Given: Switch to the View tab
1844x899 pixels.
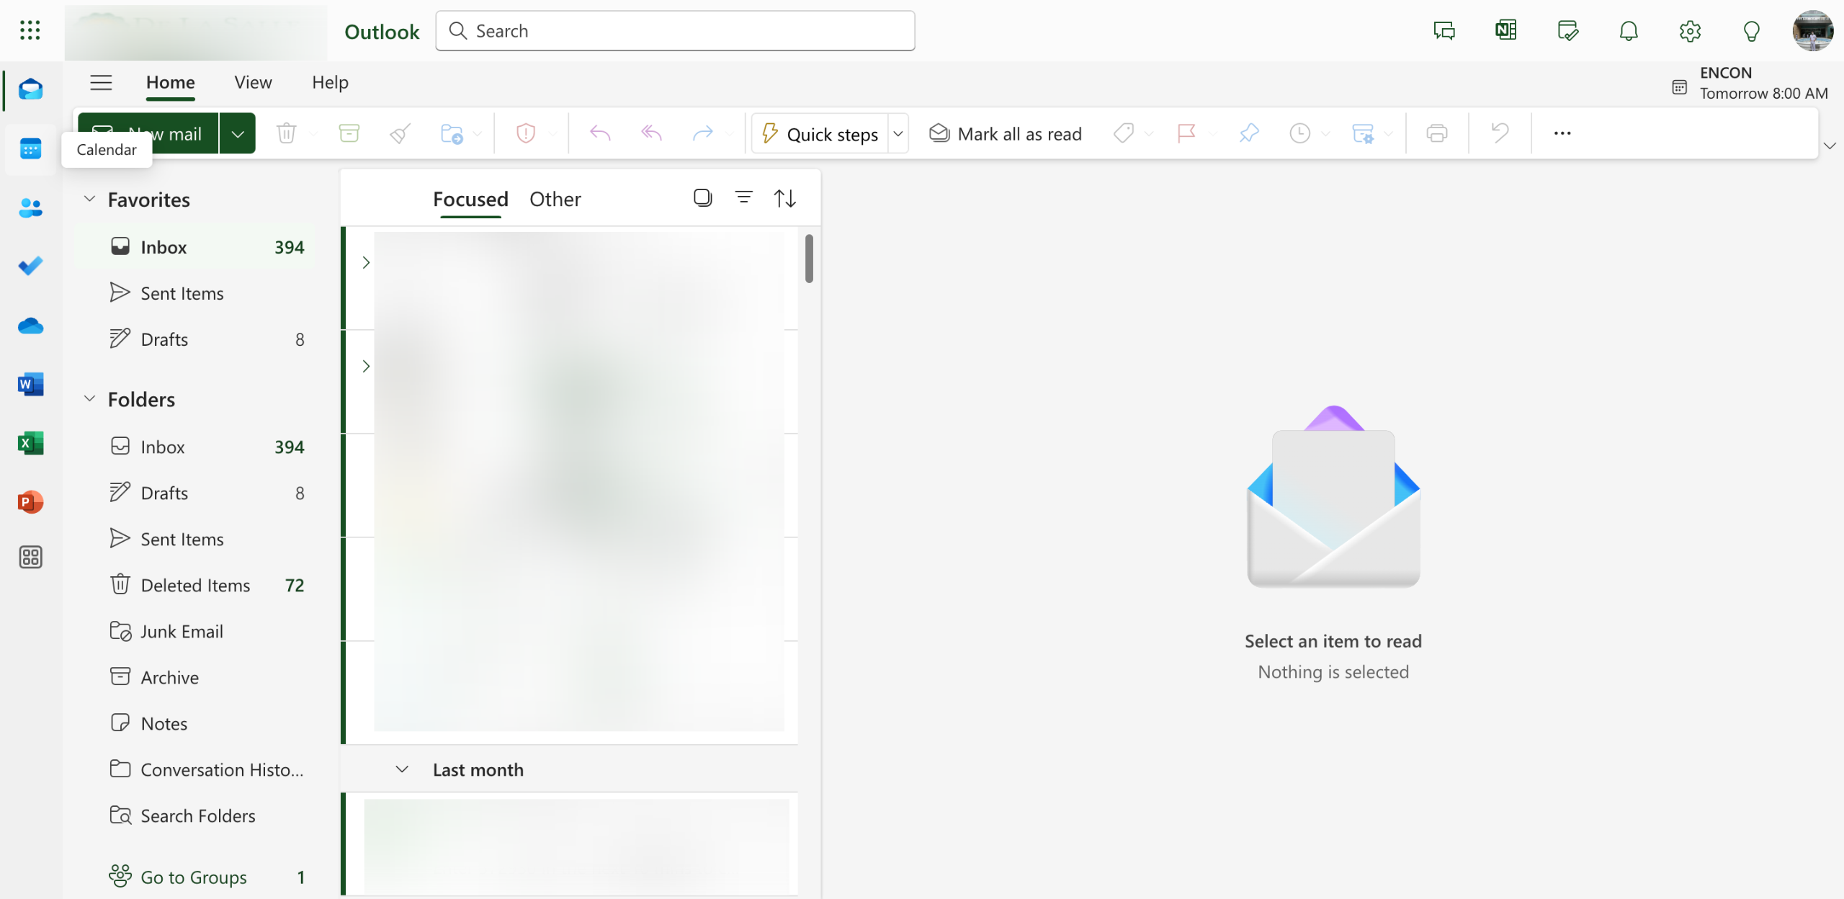Looking at the screenshot, I should click(x=253, y=82).
